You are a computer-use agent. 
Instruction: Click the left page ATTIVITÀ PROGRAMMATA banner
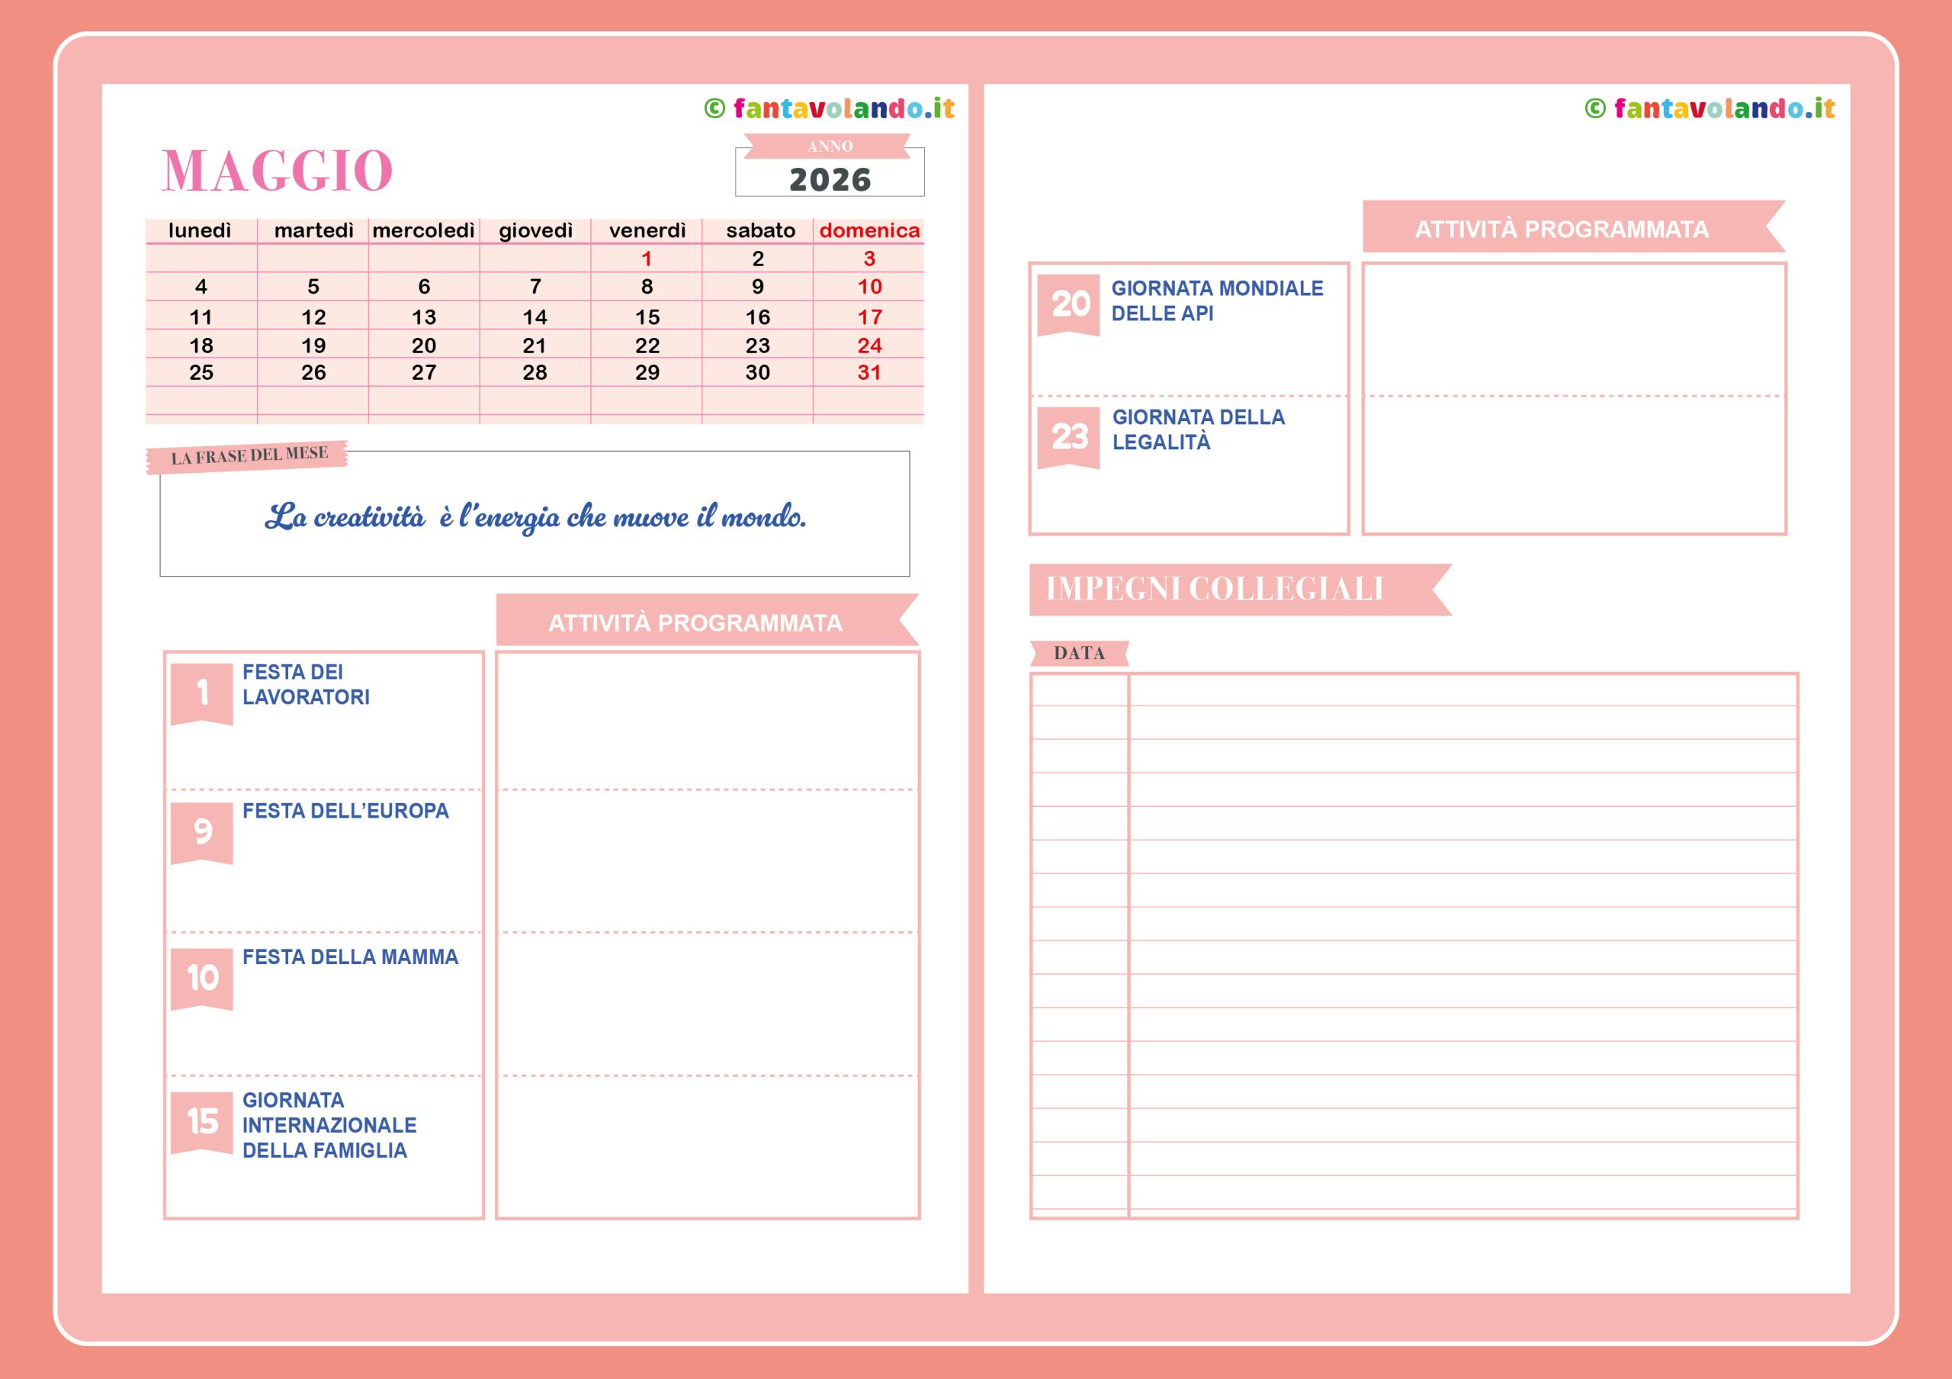click(695, 622)
